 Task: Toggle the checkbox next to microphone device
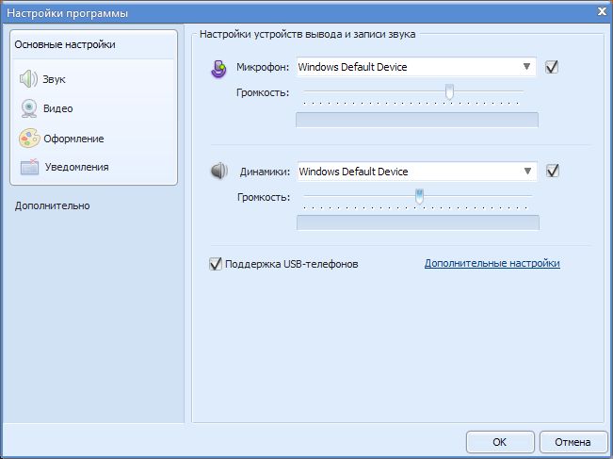553,67
